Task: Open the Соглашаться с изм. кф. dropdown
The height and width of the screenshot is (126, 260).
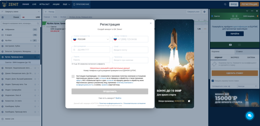Action: pyautogui.click(x=247, y=86)
